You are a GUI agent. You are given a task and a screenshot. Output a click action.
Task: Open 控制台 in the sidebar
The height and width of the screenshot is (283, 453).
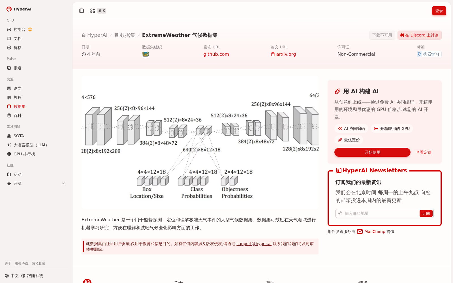click(36, 29)
